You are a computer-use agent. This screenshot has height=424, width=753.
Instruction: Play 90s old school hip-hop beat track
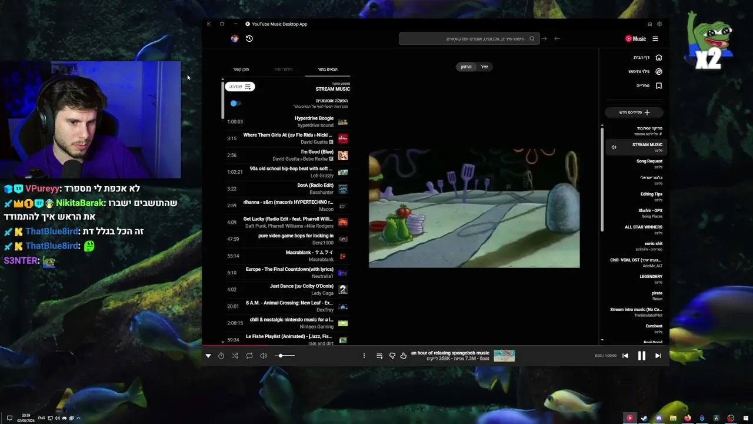click(288, 172)
